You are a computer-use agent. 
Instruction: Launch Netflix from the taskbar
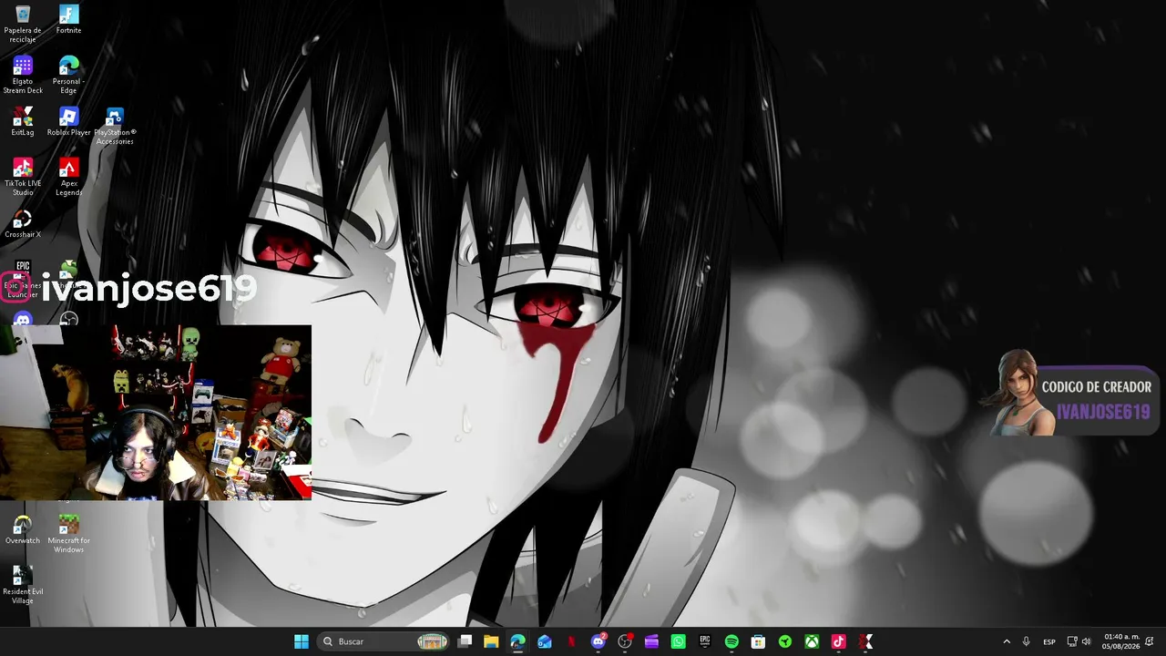pos(571,641)
